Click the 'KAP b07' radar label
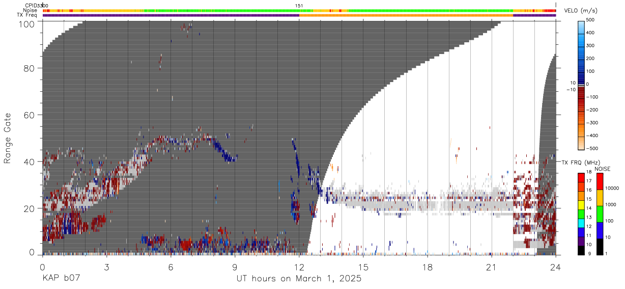The height and width of the screenshot is (289, 625). 61,279
